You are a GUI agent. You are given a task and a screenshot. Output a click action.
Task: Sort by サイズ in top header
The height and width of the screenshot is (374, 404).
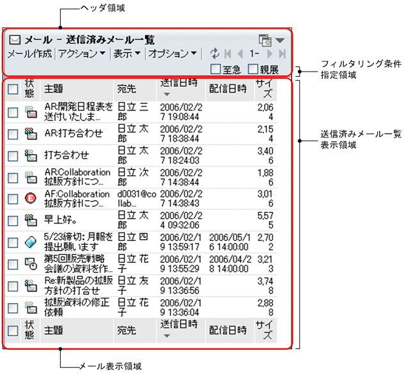(x=265, y=88)
